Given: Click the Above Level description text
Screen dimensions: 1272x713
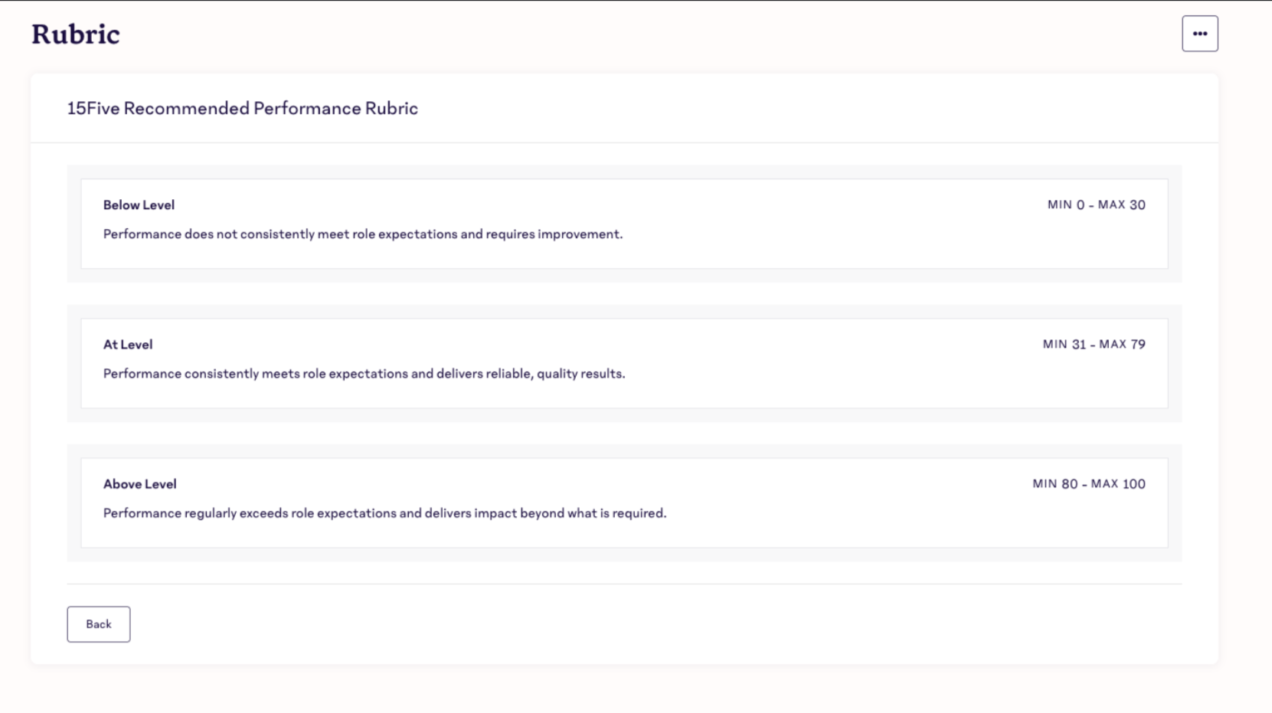Looking at the screenshot, I should pos(384,513).
